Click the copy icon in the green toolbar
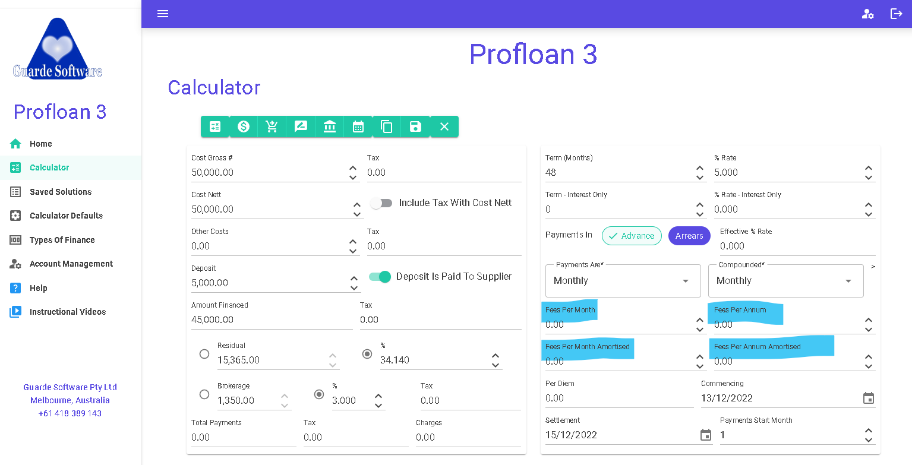The height and width of the screenshot is (465, 912). click(x=387, y=126)
